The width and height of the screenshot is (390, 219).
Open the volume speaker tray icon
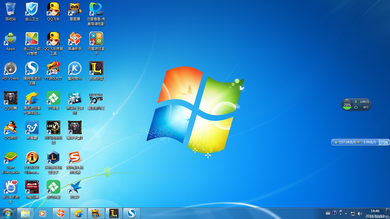359,213
